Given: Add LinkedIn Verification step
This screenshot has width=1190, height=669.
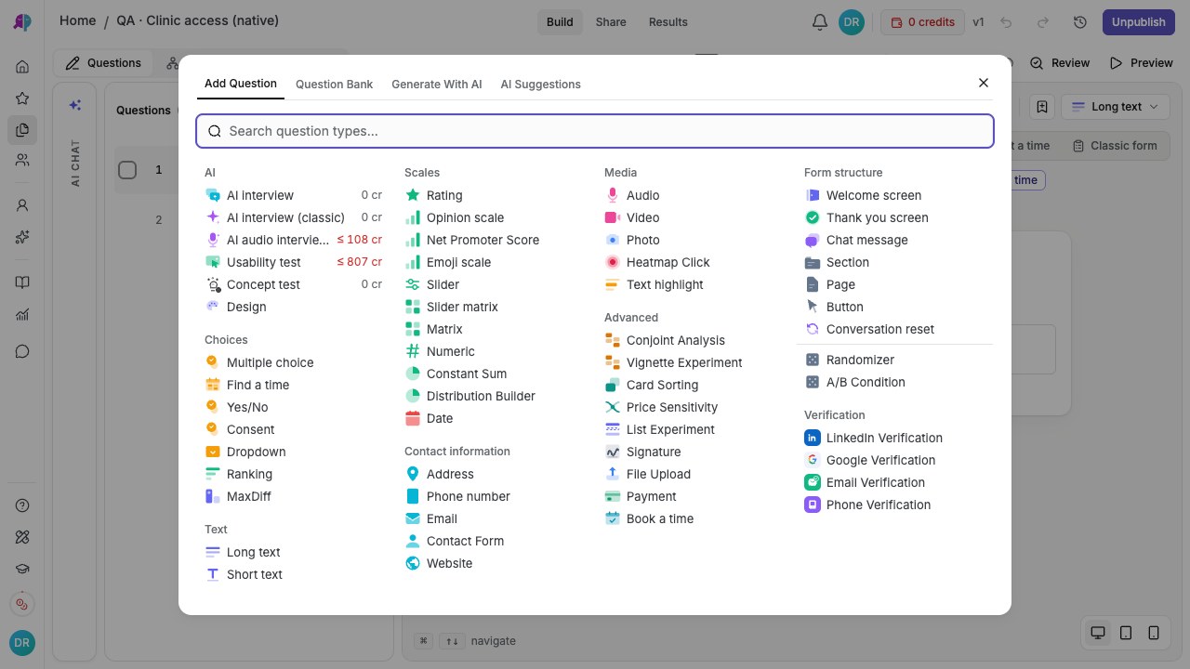Looking at the screenshot, I should pos(892,438).
